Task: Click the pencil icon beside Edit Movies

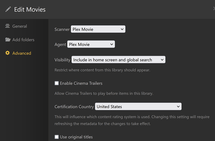Action: [8, 9]
